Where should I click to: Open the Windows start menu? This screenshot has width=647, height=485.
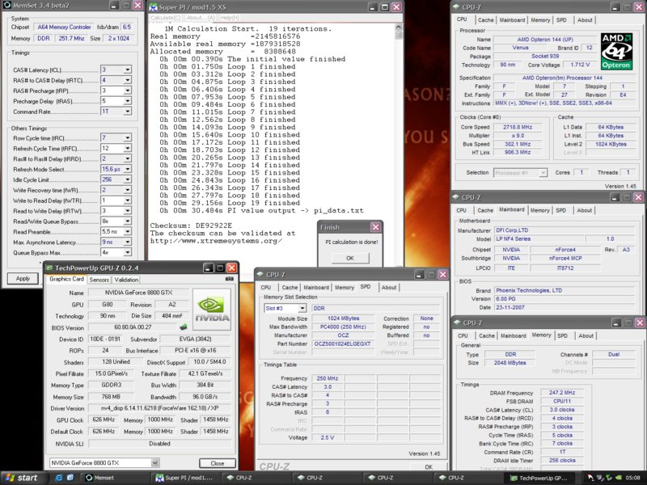tap(22, 478)
